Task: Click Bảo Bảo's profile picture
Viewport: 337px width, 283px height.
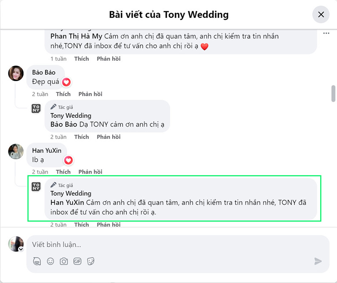Action: (16, 73)
